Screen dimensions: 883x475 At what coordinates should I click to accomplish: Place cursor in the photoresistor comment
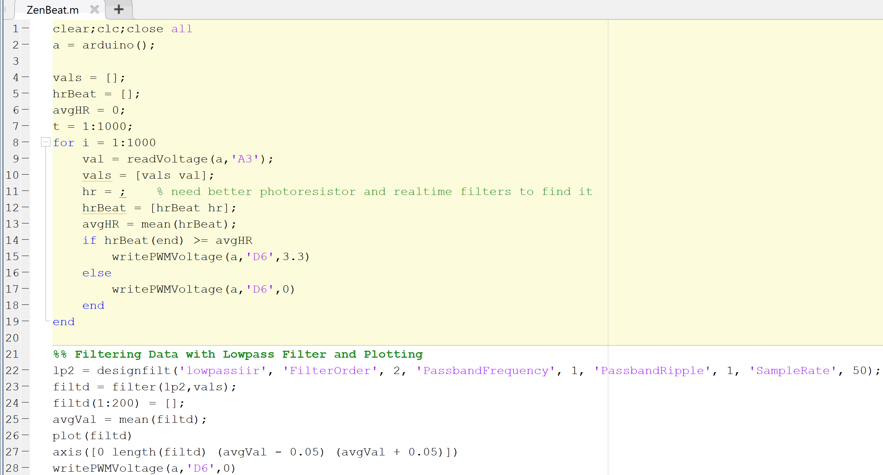(x=307, y=192)
